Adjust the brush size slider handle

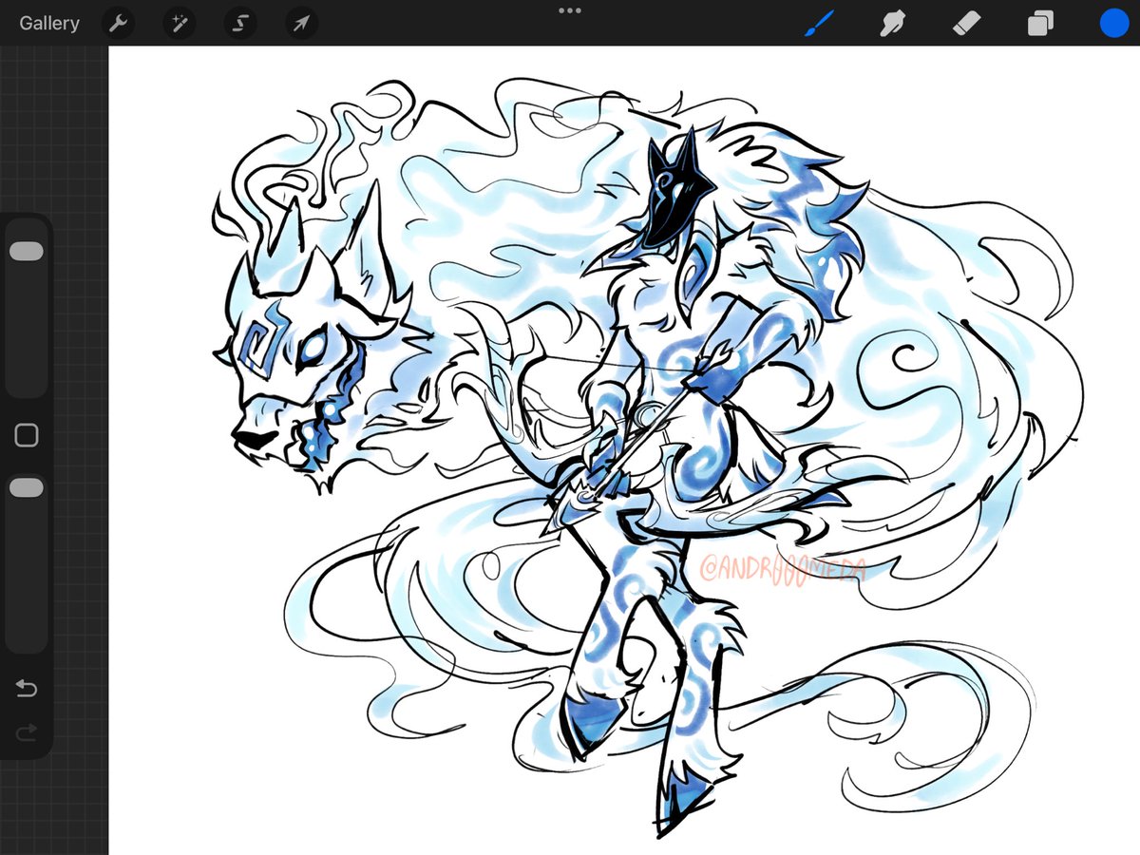click(27, 251)
